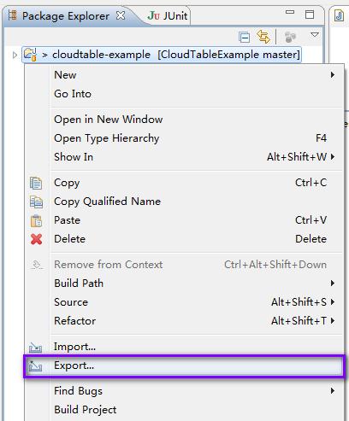Close the Package Explorer tab

(x=121, y=15)
